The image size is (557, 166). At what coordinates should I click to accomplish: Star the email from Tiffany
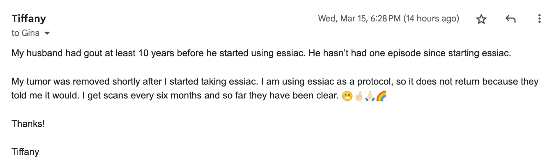[481, 19]
